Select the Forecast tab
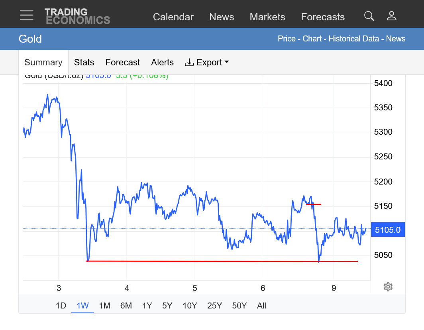Screen dimensions: 424x330 tap(122, 63)
